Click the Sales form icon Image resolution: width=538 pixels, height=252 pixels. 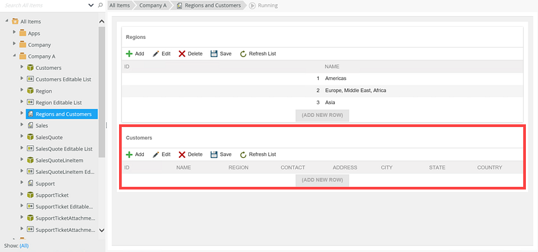click(30, 126)
